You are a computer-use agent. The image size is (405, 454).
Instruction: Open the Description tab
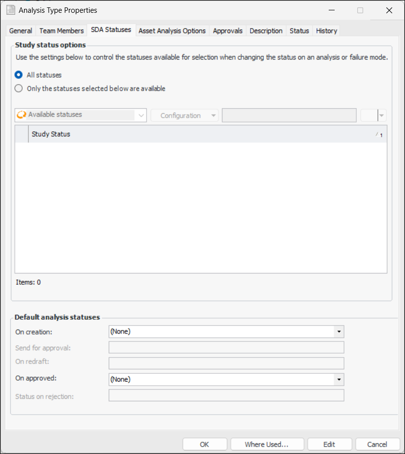266,30
